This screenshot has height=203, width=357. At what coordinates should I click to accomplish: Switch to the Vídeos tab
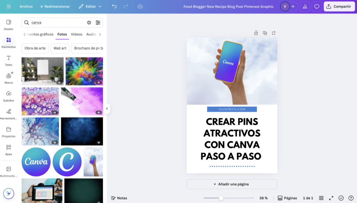point(76,35)
